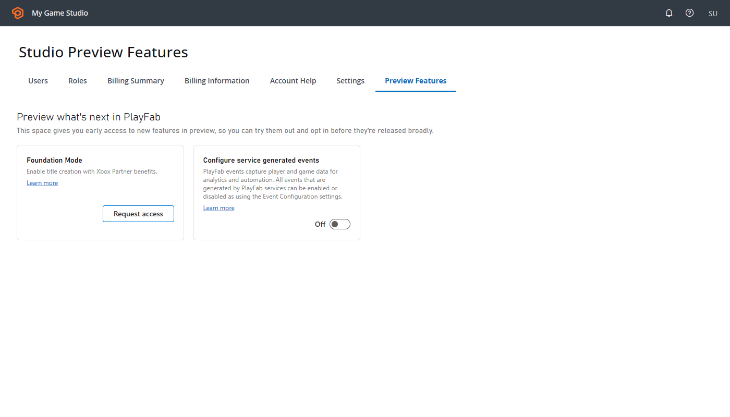Click the Configure service generated events heading
This screenshot has width=730, height=417.
pyautogui.click(x=261, y=160)
